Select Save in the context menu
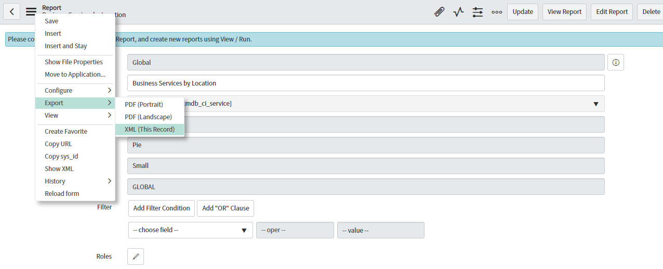This screenshot has width=663, height=269. pyautogui.click(x=75, y=21)
